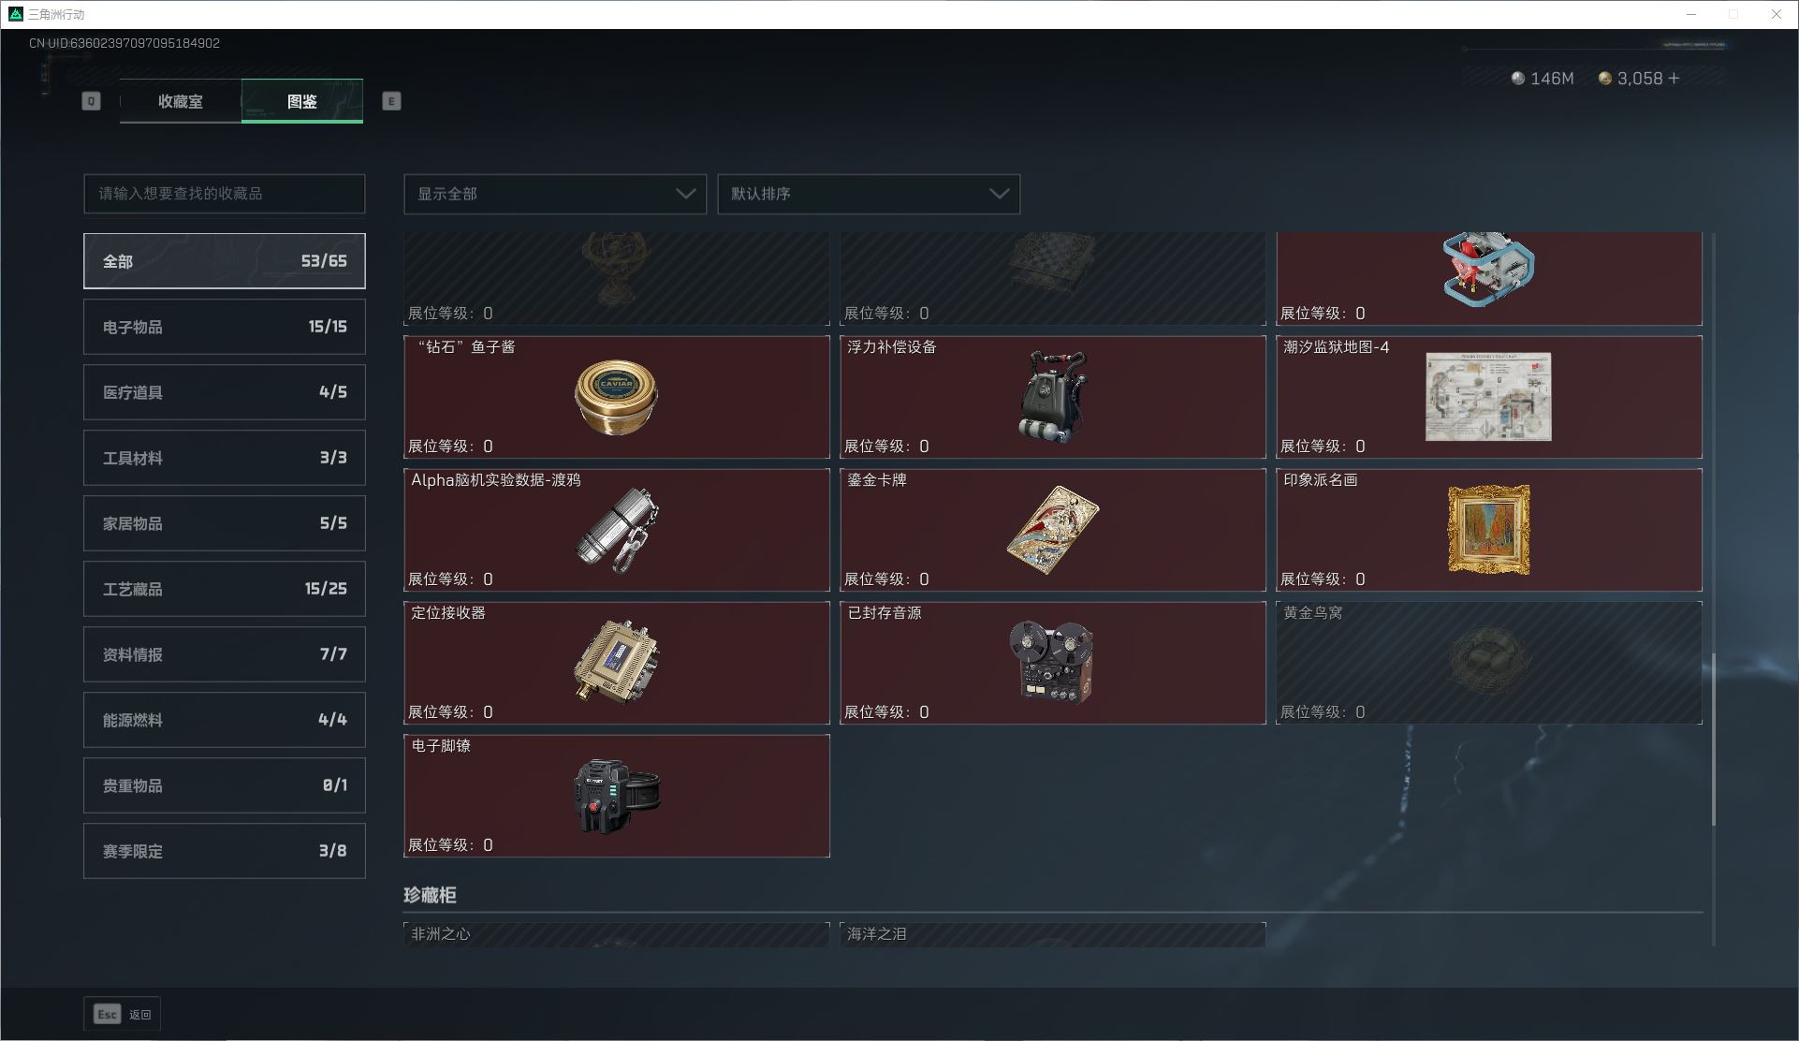Select the 电子脚镣 ankle monitor icon
Screen dimensions: 1799x1041
click(x=616, y=796)
